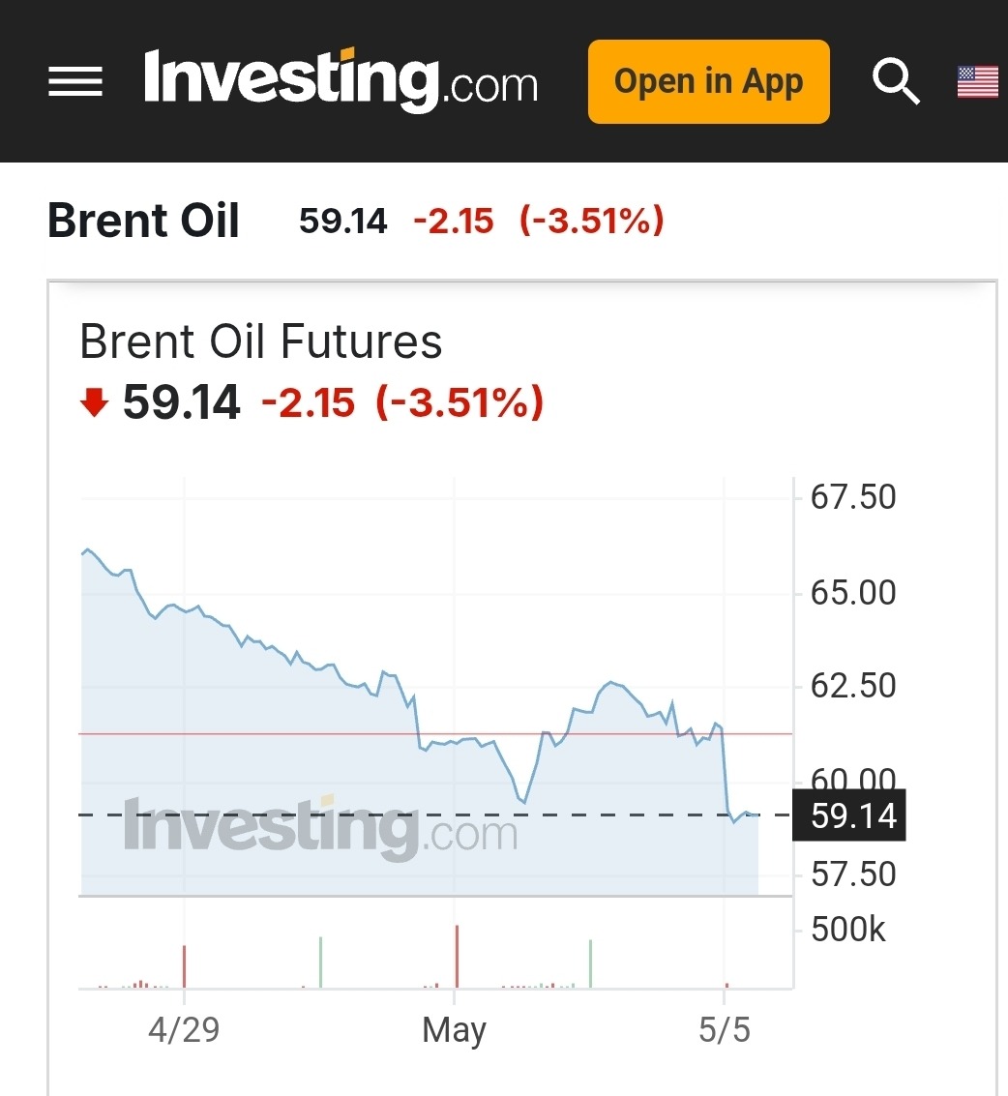The width and height of the screenshot is (1008, 1096).
Task: Click the 67.50 price axis label
Action: [x=853, y=497]
